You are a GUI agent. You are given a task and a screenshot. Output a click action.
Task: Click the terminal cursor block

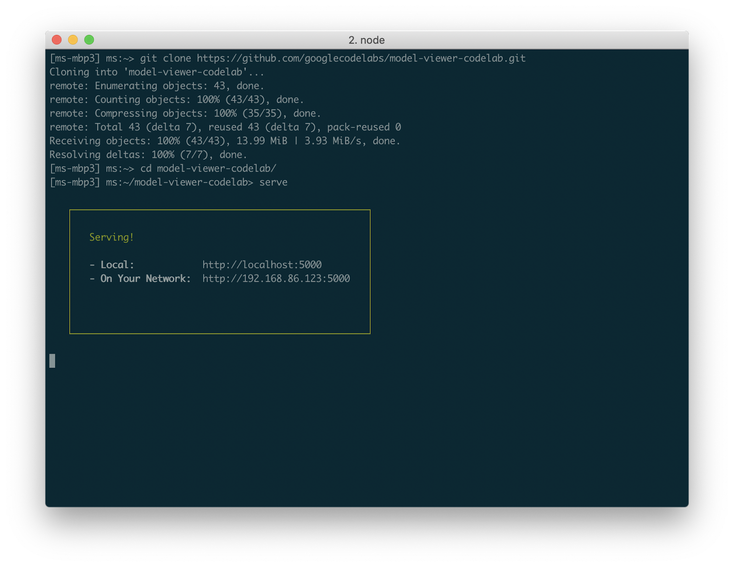52,361
